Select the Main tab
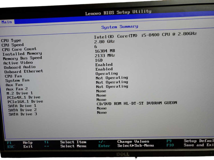The height and width of the screenshot is (160, 214). point(7,22)
